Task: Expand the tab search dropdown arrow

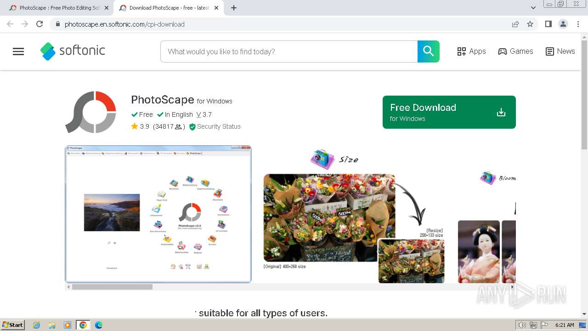Action: [x=533, y=8]
